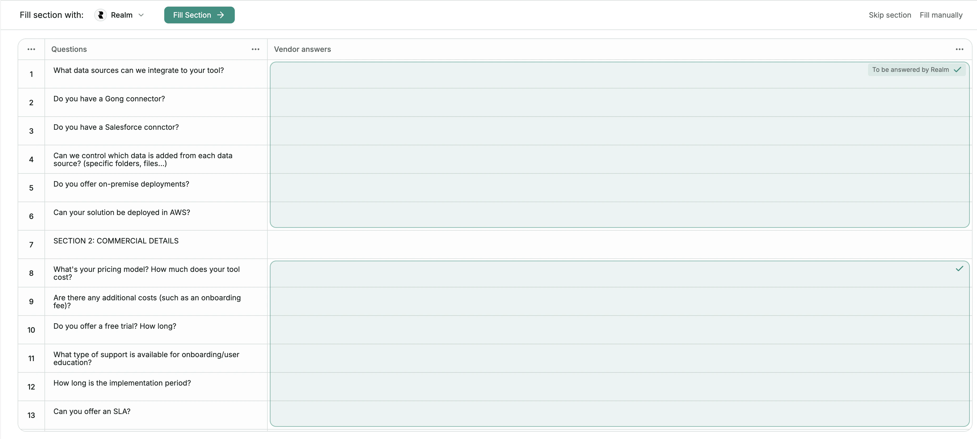Open the Realm fill source dropdown
This screenshot has width=977, height=439.
(x=141, y=15)
